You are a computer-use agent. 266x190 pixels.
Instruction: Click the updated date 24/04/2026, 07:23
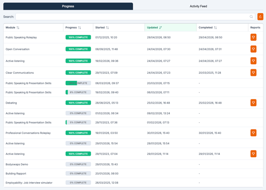coord(159,73)
